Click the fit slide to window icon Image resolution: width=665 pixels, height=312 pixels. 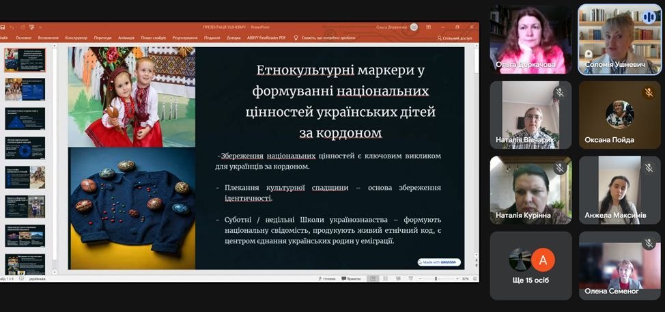(x=475, y=279)
